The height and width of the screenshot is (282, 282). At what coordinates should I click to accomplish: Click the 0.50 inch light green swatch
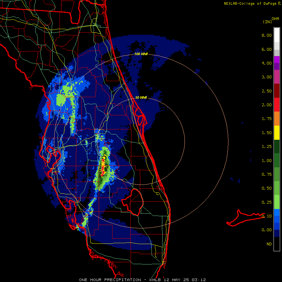coord(277,188)
